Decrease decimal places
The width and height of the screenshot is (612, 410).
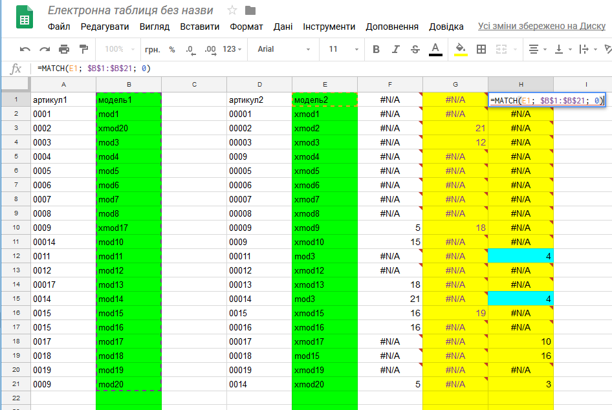point(190,50)
